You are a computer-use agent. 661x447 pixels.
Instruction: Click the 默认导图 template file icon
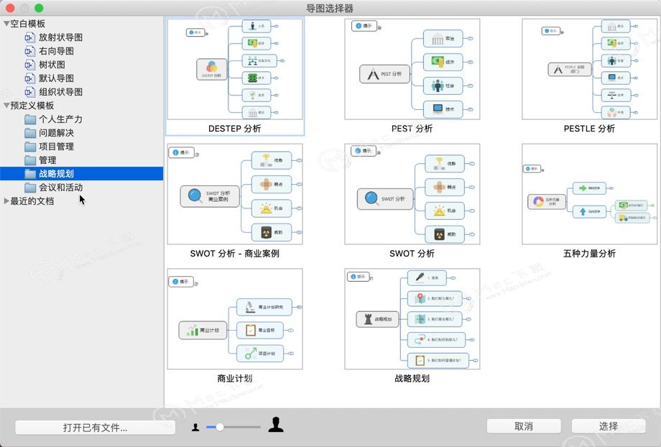[x=29, y=78]
